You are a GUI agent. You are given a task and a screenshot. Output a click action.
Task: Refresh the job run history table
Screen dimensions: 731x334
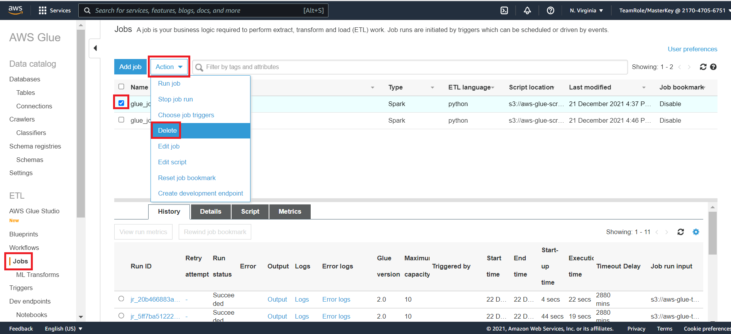(x=681, y=232)
